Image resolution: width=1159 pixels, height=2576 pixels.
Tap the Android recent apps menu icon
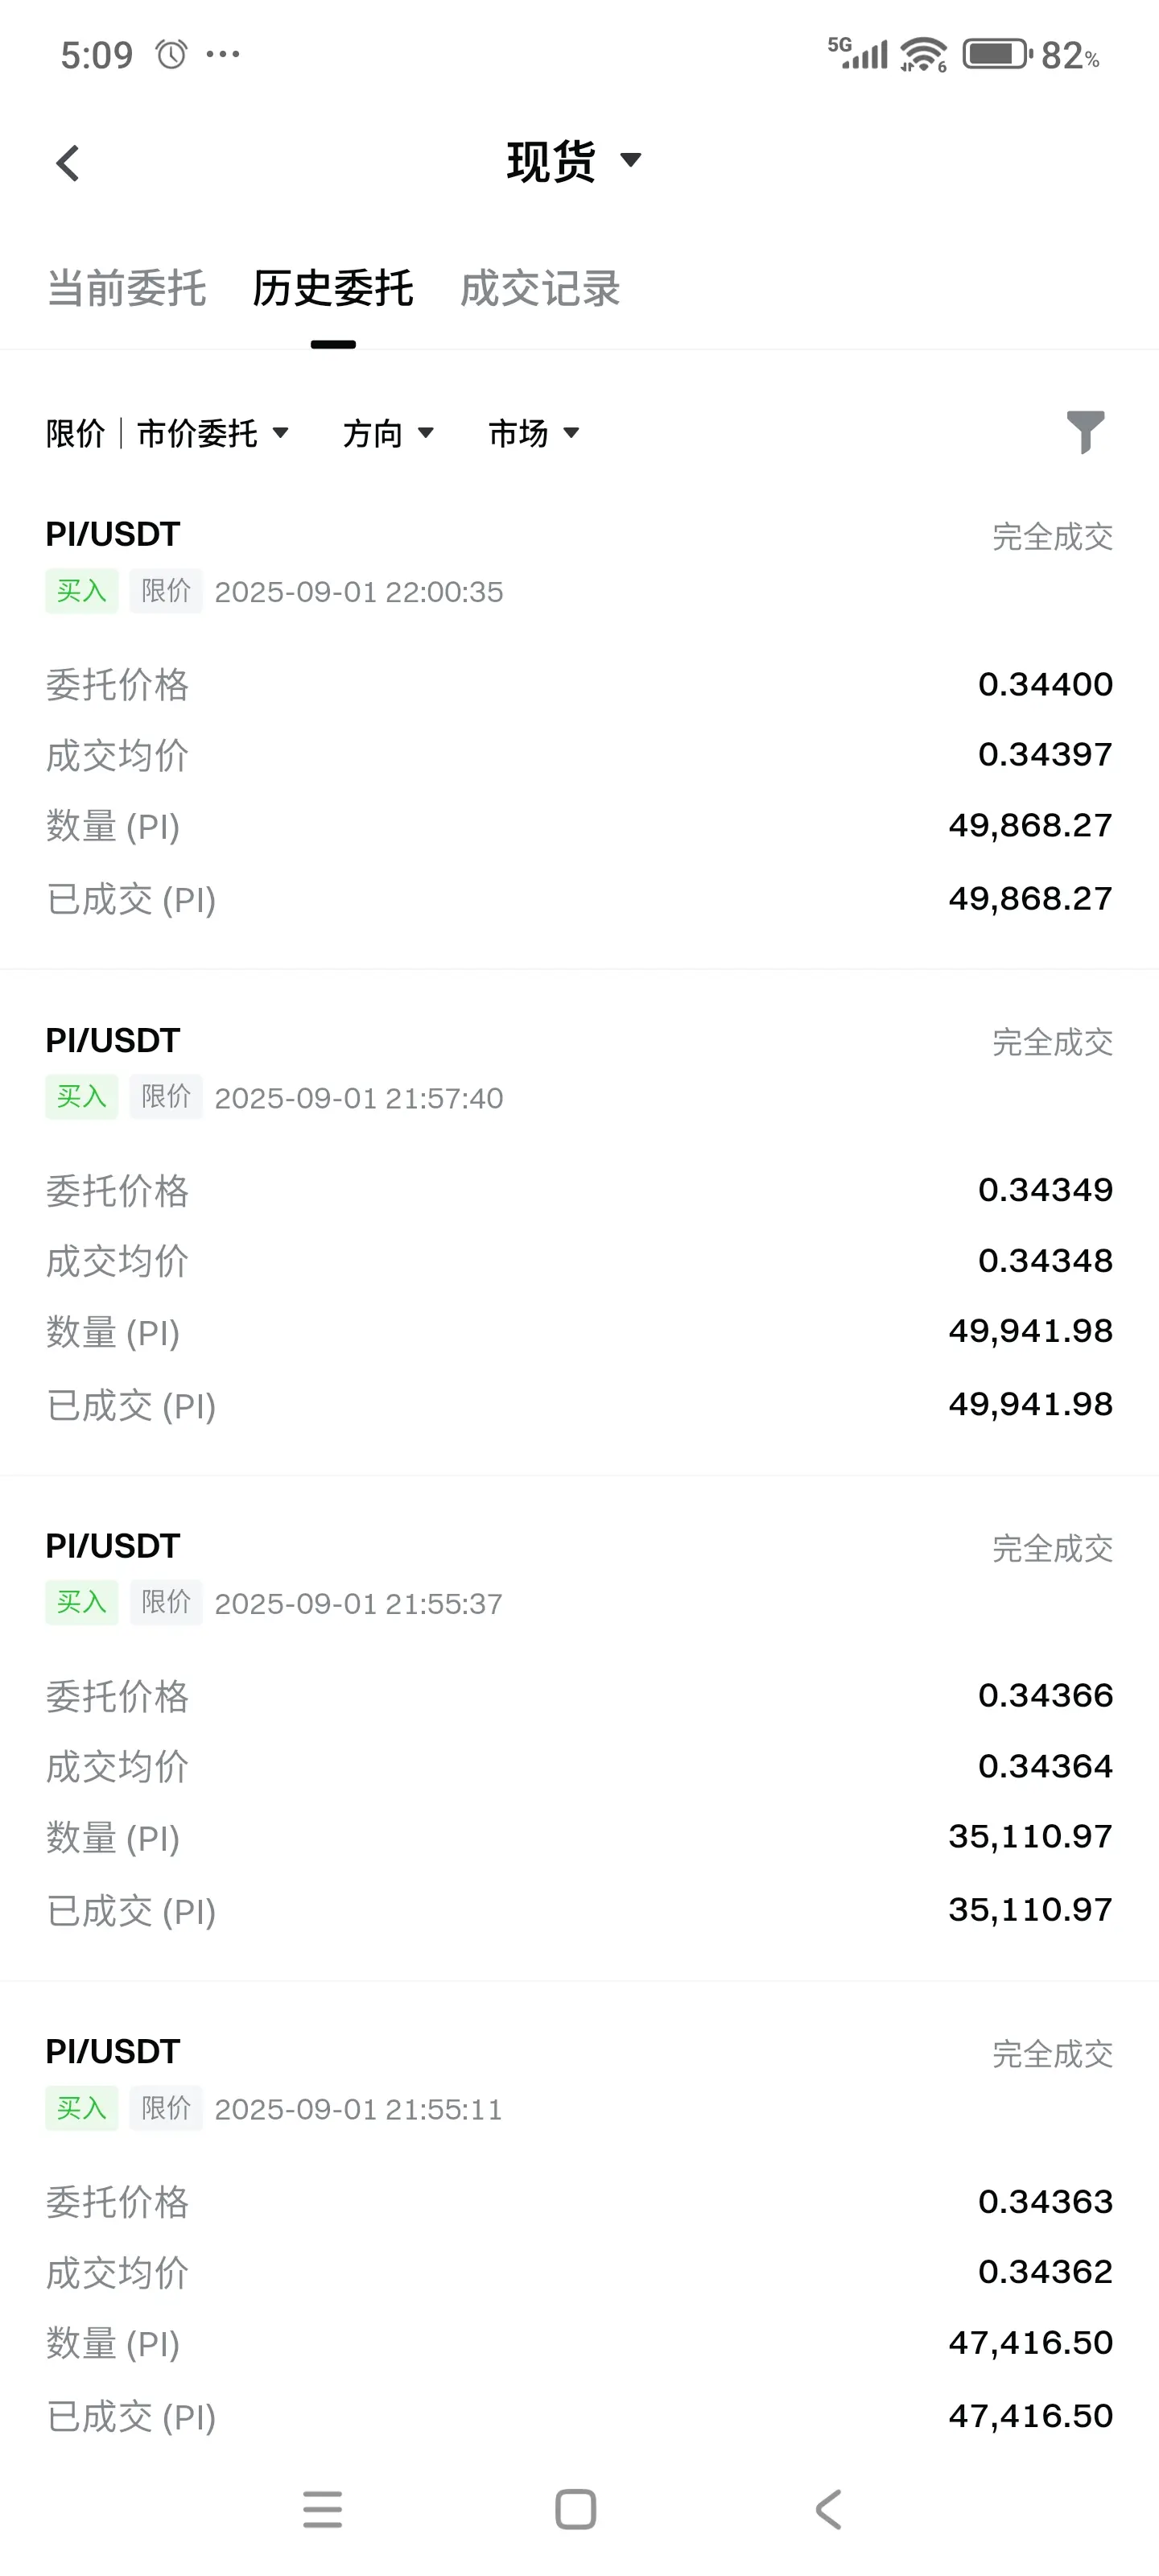[x=322, y=2509]
